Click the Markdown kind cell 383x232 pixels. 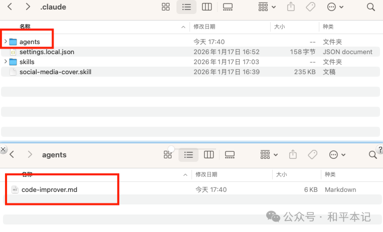(x=340, y=189)
